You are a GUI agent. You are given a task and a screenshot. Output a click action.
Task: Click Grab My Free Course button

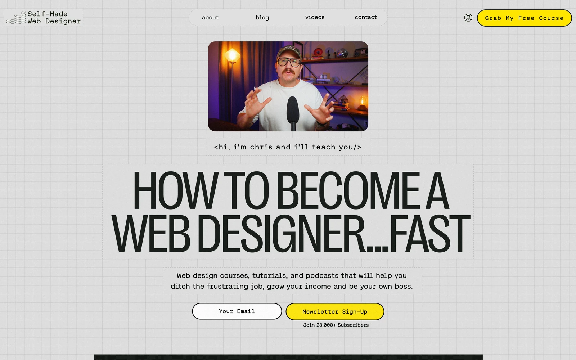tap(524, 18)
